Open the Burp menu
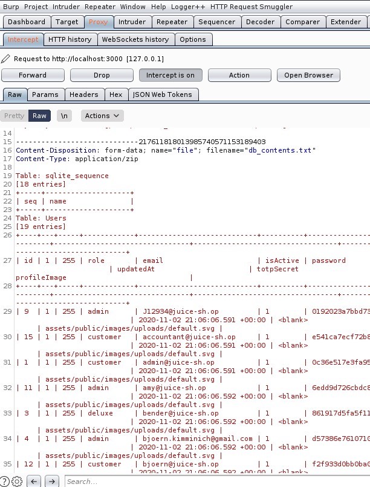 pos(11,7)
